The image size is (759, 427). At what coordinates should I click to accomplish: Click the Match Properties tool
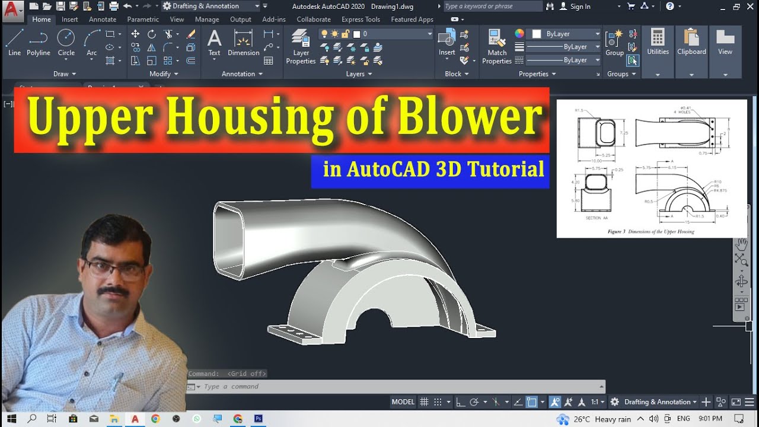[x=497, y=46]
